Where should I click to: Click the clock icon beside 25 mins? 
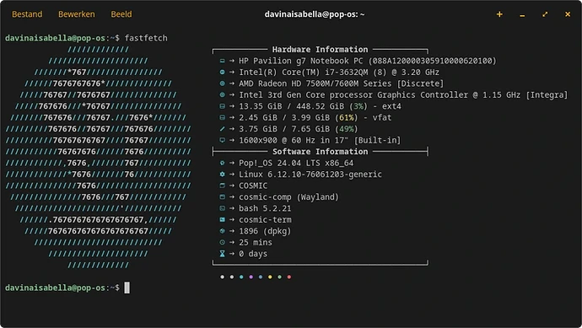(222, 242)
